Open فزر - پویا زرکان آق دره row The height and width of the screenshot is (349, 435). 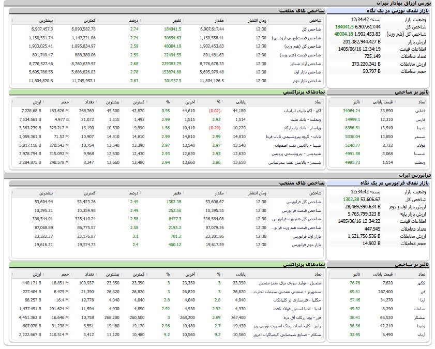point(302,317)
